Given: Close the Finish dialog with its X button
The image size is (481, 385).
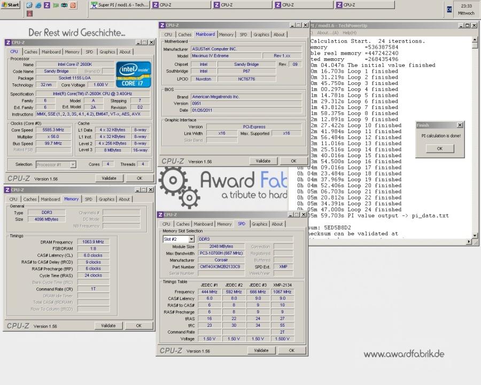Looking at the screenshot, I should (x=460, y=125).
